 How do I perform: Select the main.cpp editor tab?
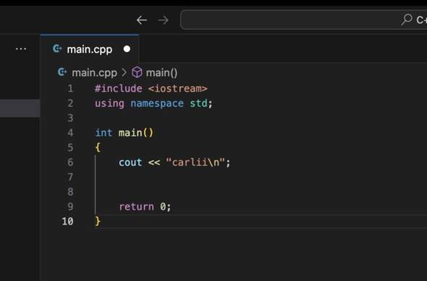click(x=90, y=49)
